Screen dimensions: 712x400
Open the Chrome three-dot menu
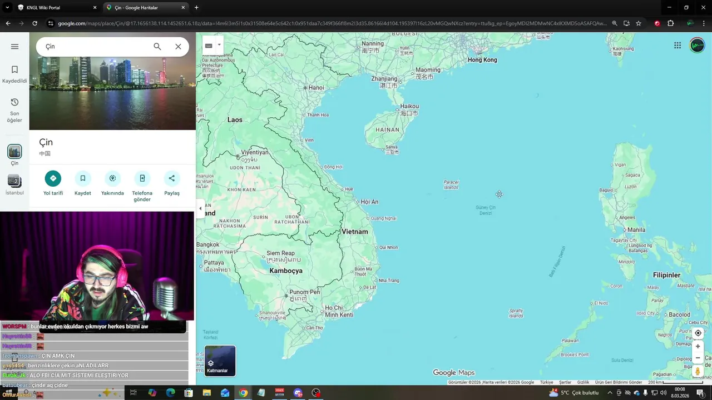[704, 23]
